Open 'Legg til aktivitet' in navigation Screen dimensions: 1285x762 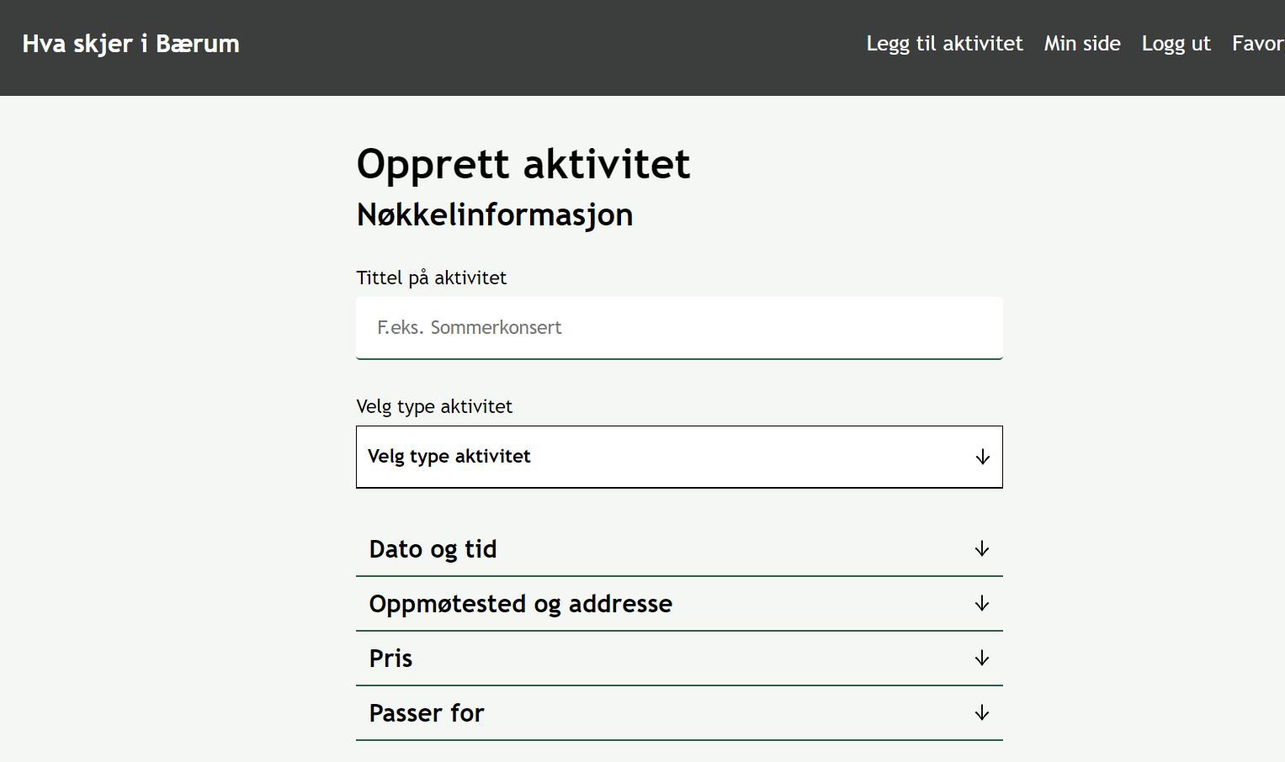[944, 44]
